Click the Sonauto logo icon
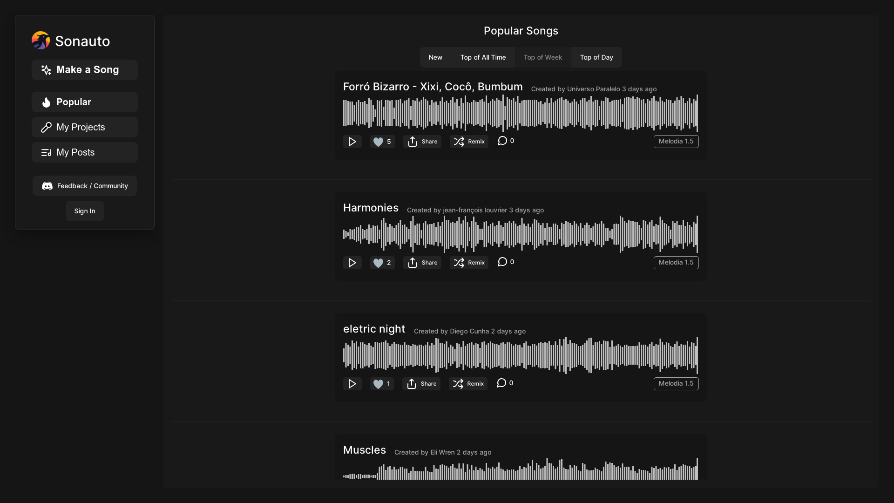The image size is (894, 503). pos(41,41)
